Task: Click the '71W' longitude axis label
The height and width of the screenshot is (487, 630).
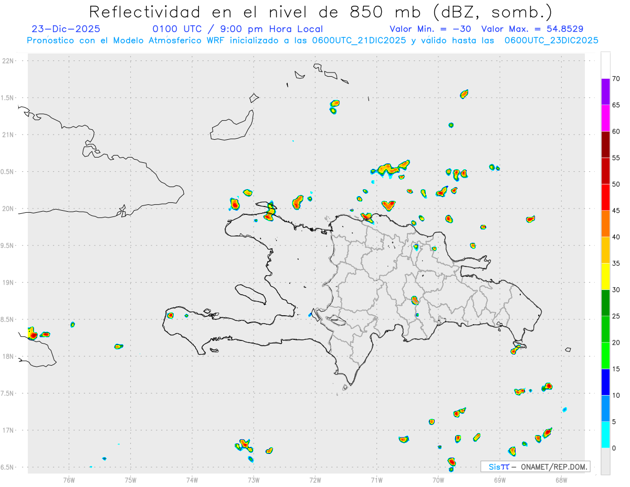Action: (x=376, y=480)
